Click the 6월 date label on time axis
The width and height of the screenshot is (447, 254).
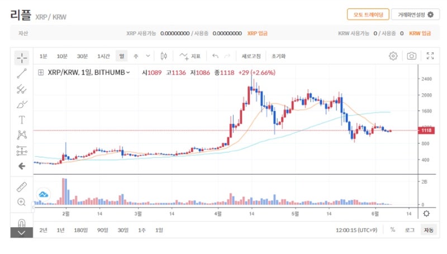click(375, 214)
